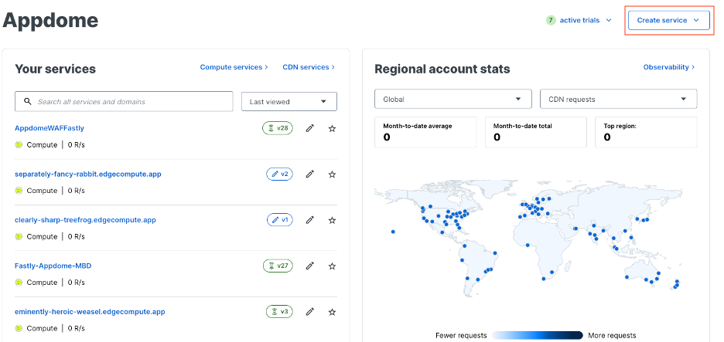This screenshot has width=724, height=342.
Task: Open separately-fancy-rabbit.edgecompute.app service
Action: pos(88,174)
